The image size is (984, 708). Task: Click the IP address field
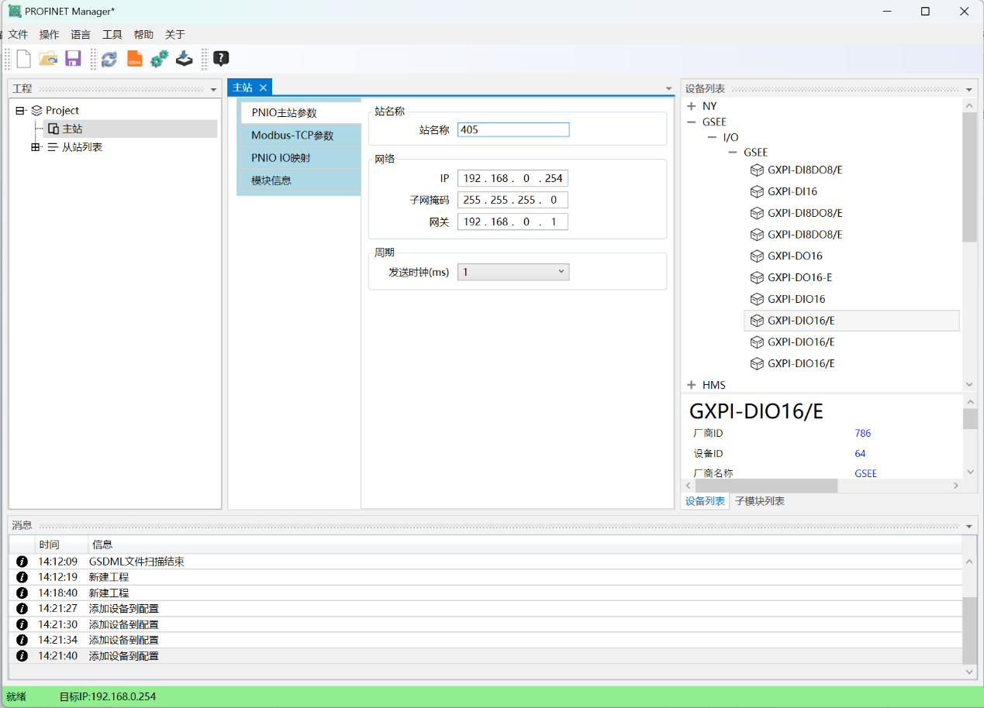(x=513, y=178)
